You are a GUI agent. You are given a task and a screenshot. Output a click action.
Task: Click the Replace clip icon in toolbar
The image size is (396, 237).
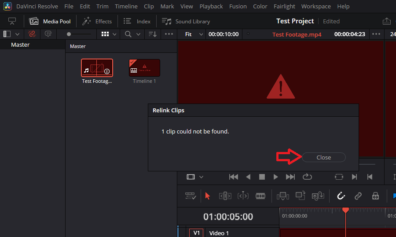click(318, 196)
